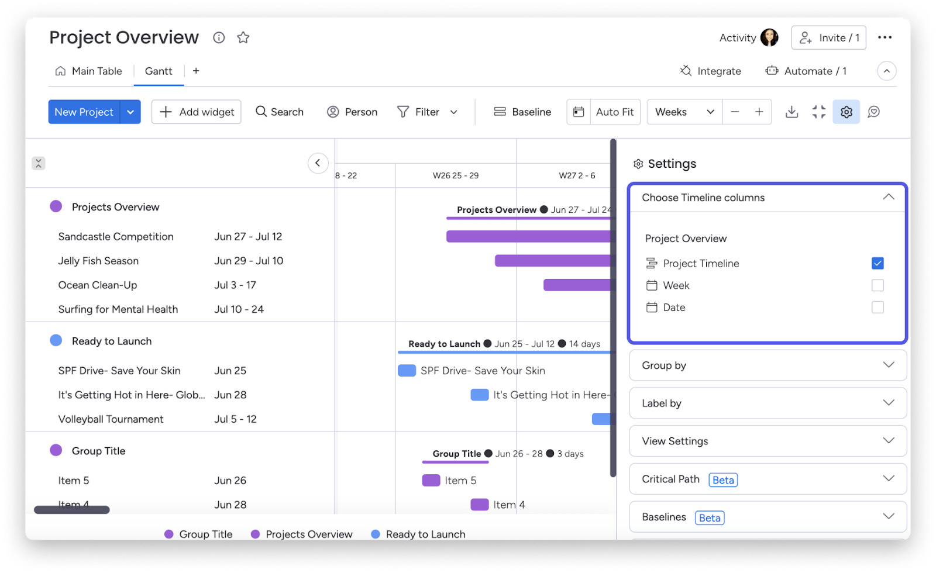This screenshot has height=573, width=936.
Task: Open Gantt Settings with the gear icon
Action: coord(846,112)
